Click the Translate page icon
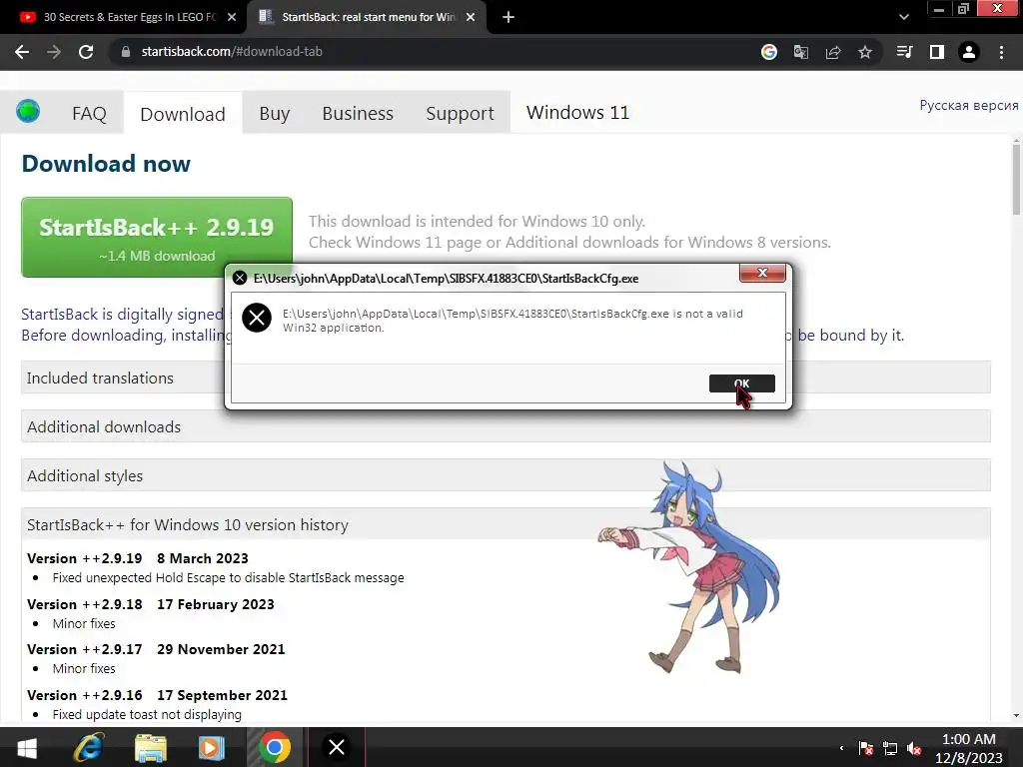Screen dimensions: 1023x767 click(800, 52)
